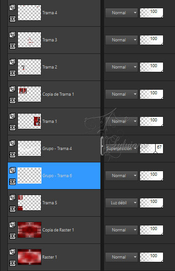Hide the Copia de Raster 1 layer
The width and height of the screenshot is (175, 271).
[x=12, y=236]
